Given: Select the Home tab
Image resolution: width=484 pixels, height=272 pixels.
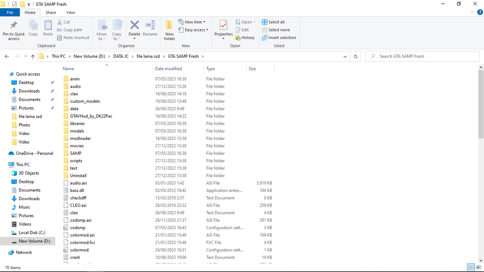Looking at the screenshot, I should pyautogui.click(x=30, y=12).
